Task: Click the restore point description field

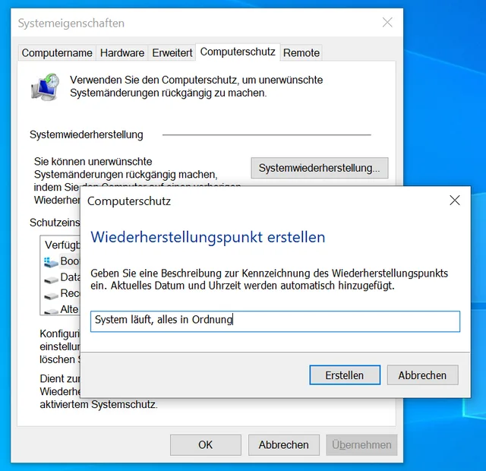Action: click(275, 321)
